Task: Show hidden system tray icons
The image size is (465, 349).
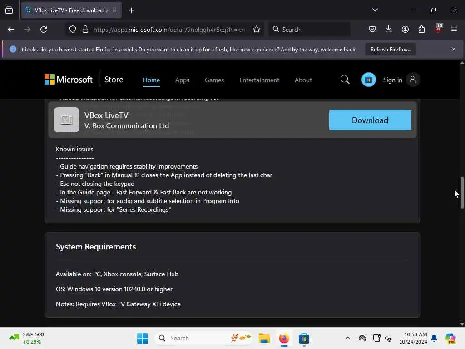Action: pyautogui.click(x=348, y=338)
